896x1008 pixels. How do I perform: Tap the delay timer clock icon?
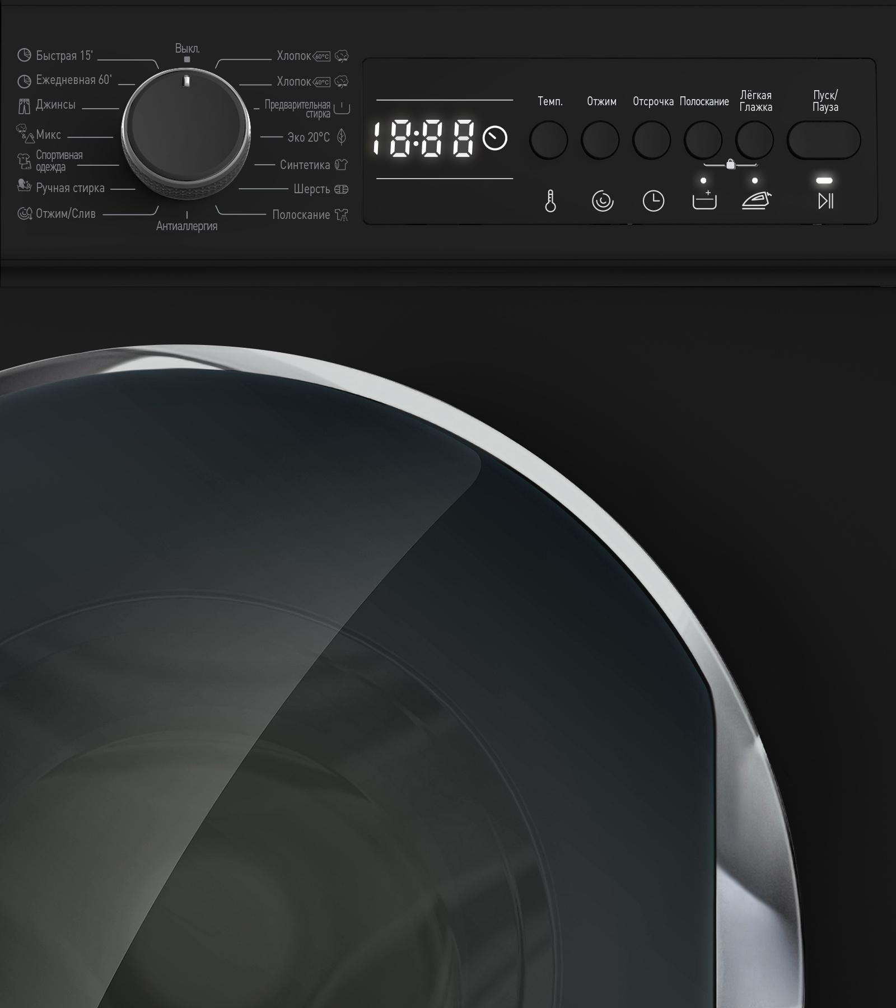click(653, 201)
